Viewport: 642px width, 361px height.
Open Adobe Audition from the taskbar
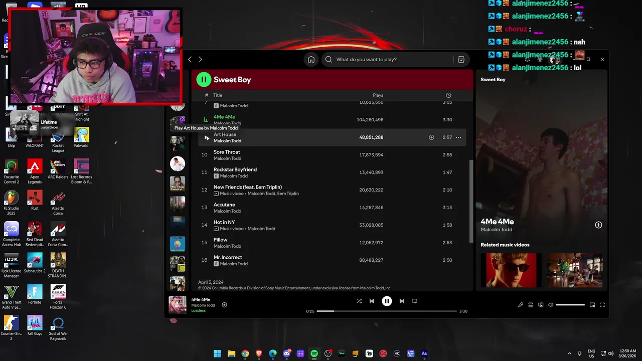click(x=424, y=353)
